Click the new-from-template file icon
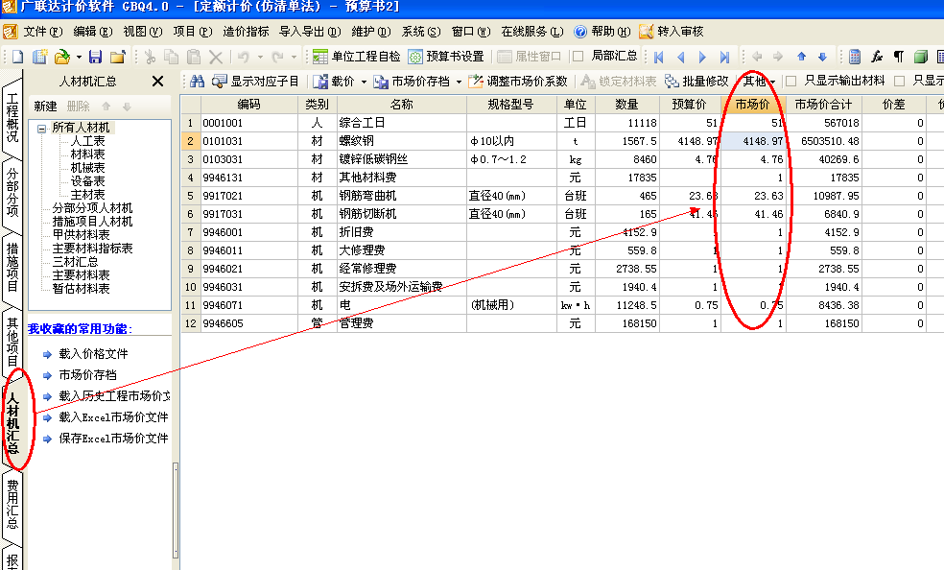 [39, 57]
